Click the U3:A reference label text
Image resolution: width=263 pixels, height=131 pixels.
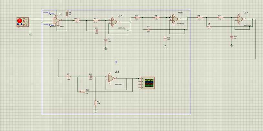[x=246, y=13]
